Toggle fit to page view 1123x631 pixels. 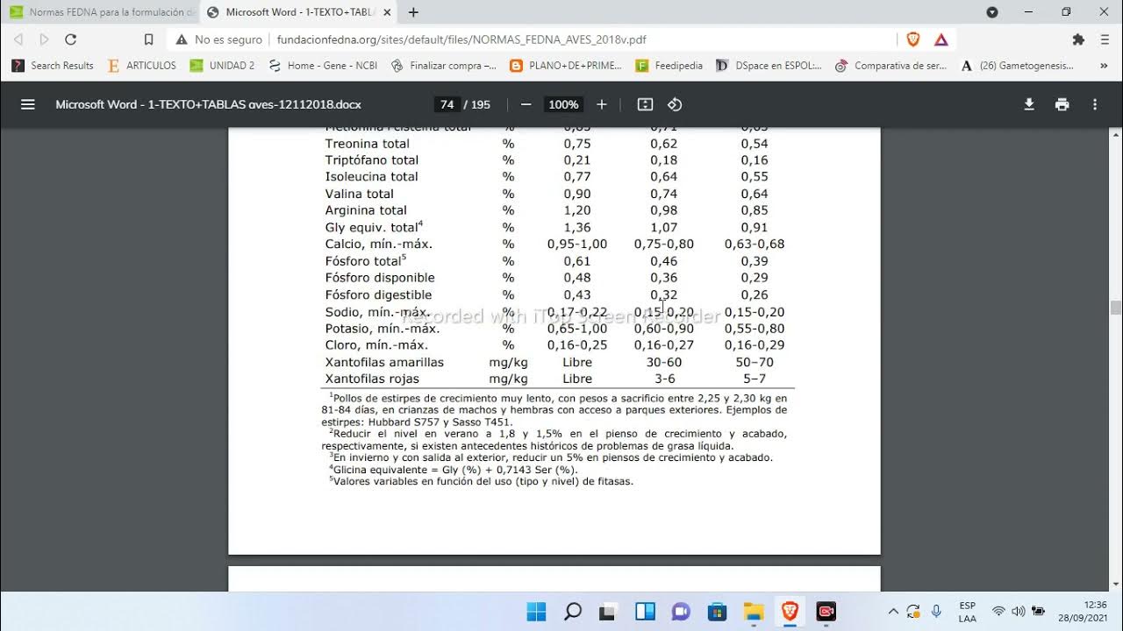click(645, 104)
